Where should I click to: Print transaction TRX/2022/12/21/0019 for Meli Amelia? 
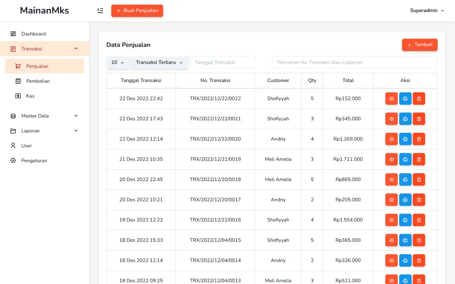tap(405, 159)
